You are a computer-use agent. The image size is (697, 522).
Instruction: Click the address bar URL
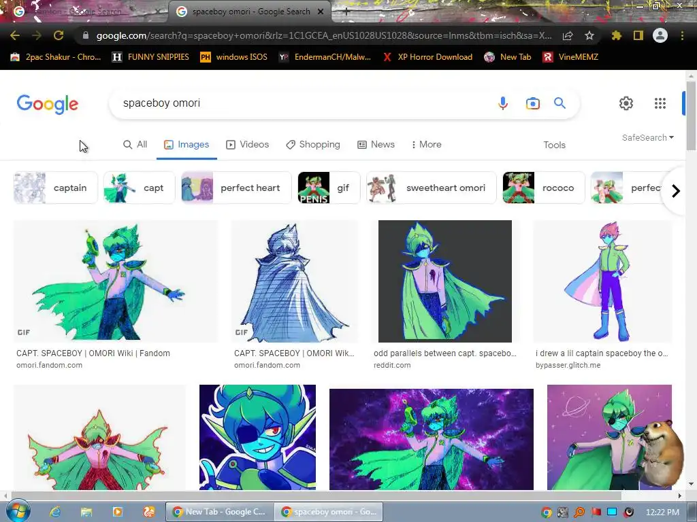click(323, 35)
